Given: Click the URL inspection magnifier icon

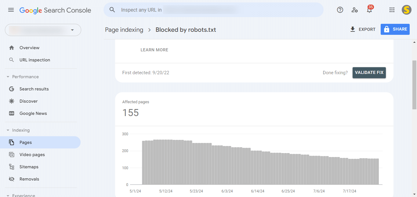Looking at the screenshot, I should tap(12, 60).
